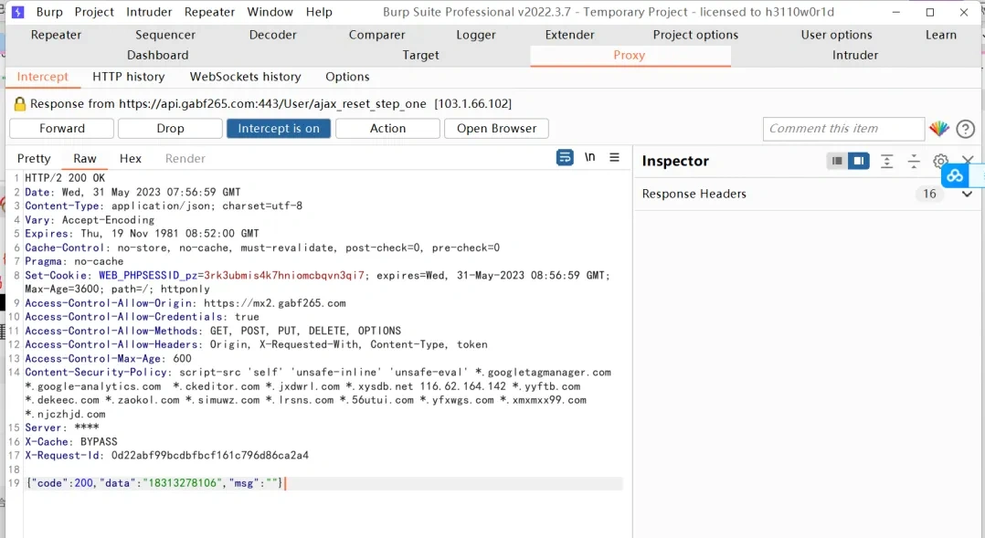Switch to the Extender tab

tap(570, 35)
